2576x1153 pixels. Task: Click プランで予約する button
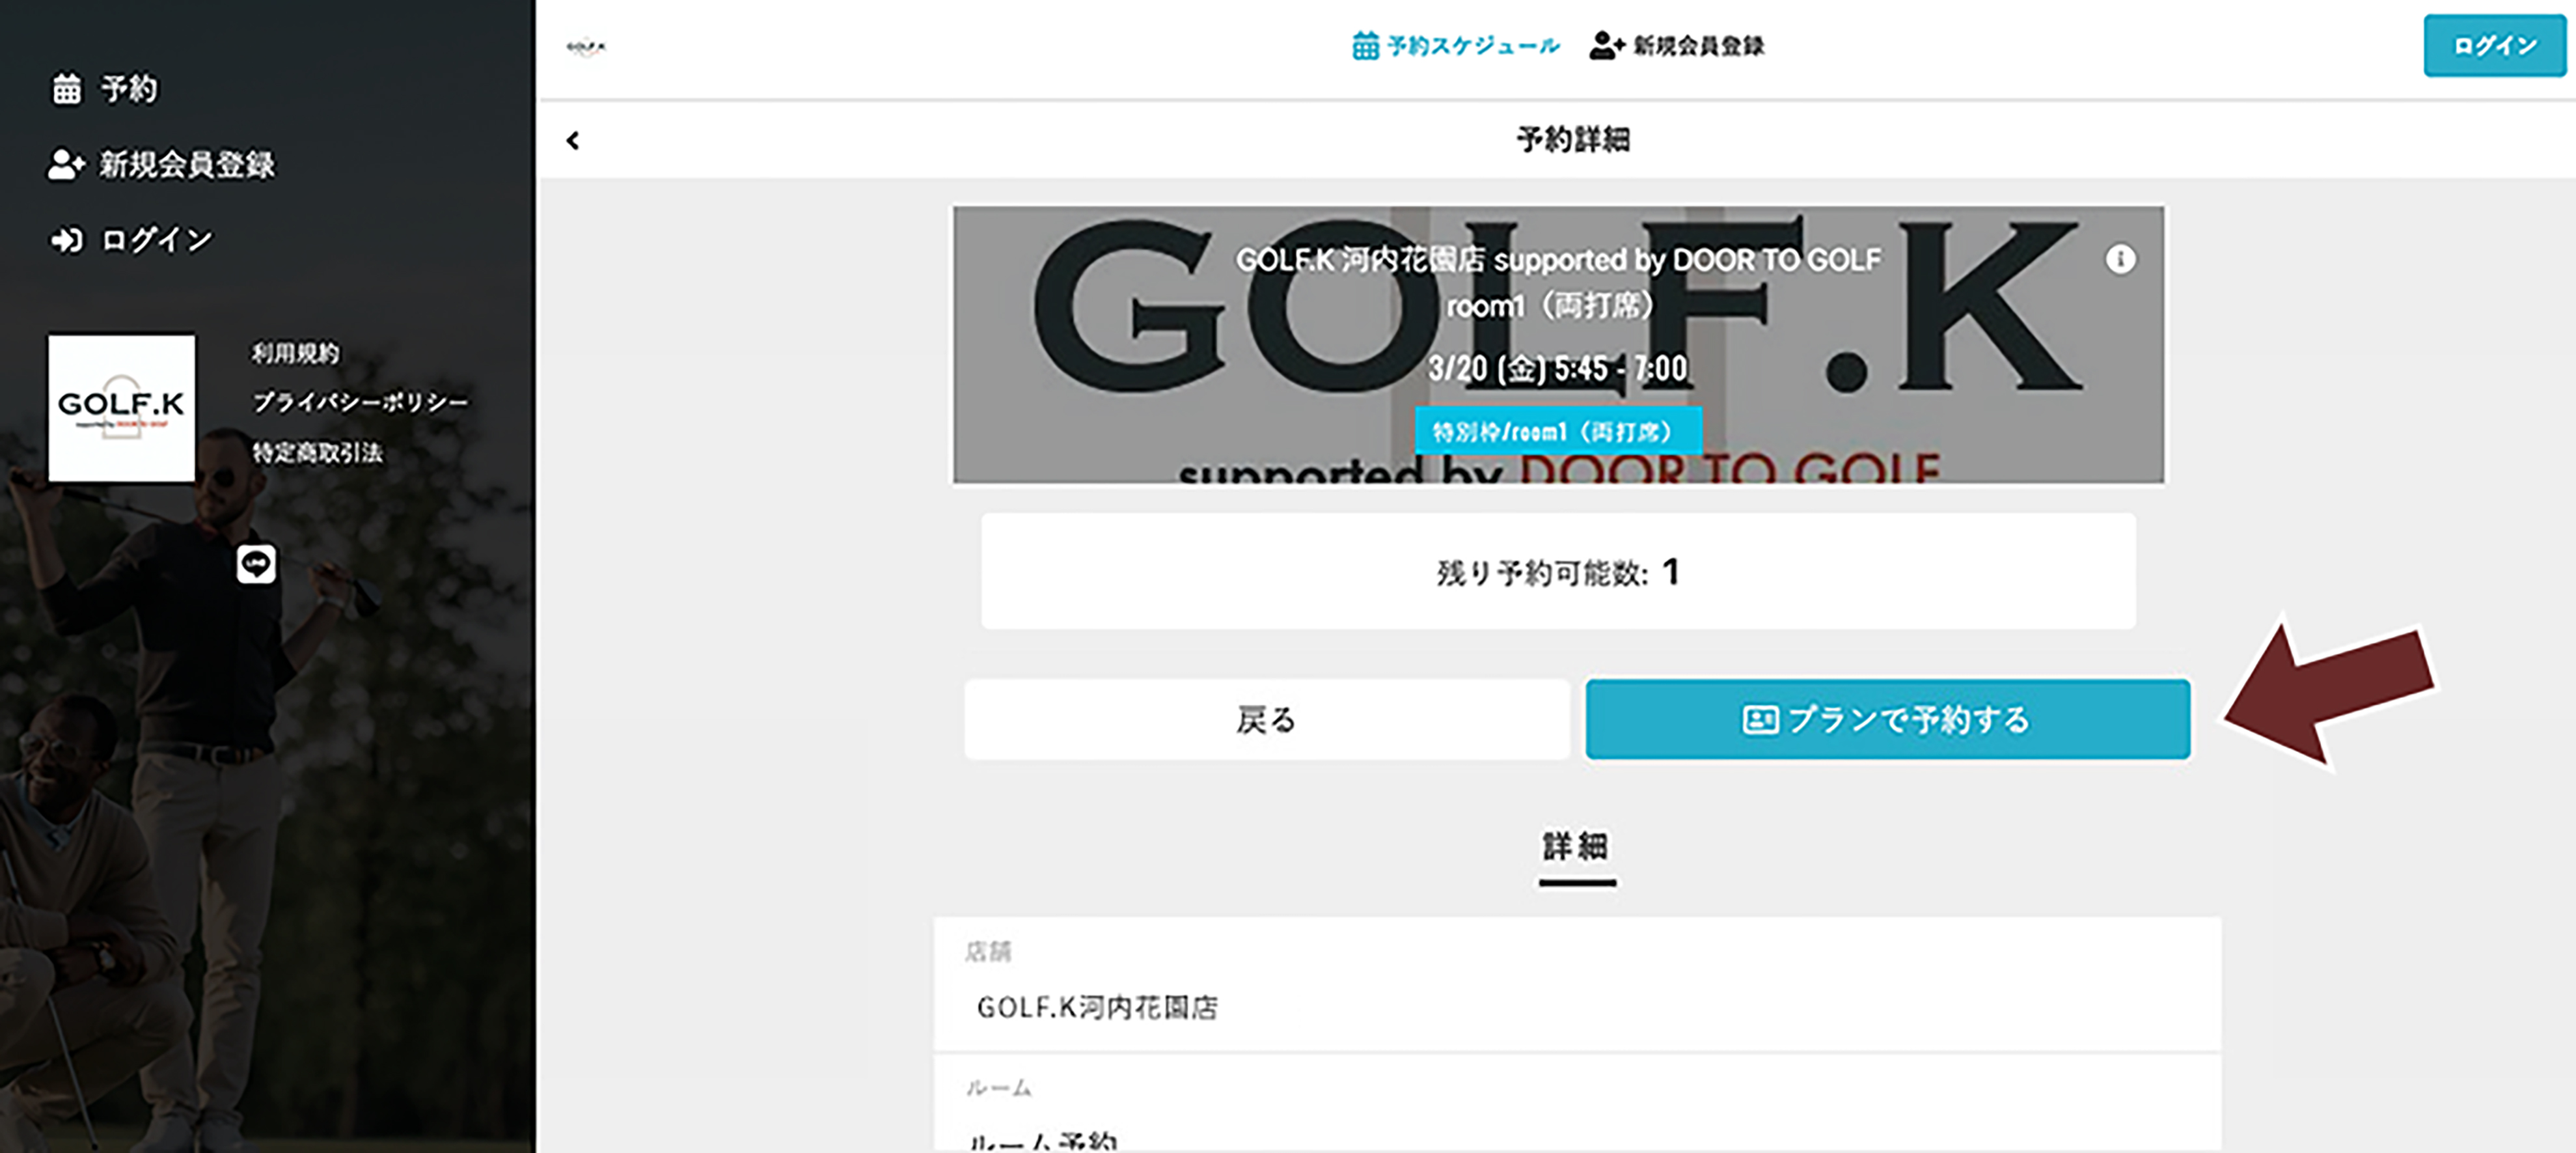point(1887,719)
